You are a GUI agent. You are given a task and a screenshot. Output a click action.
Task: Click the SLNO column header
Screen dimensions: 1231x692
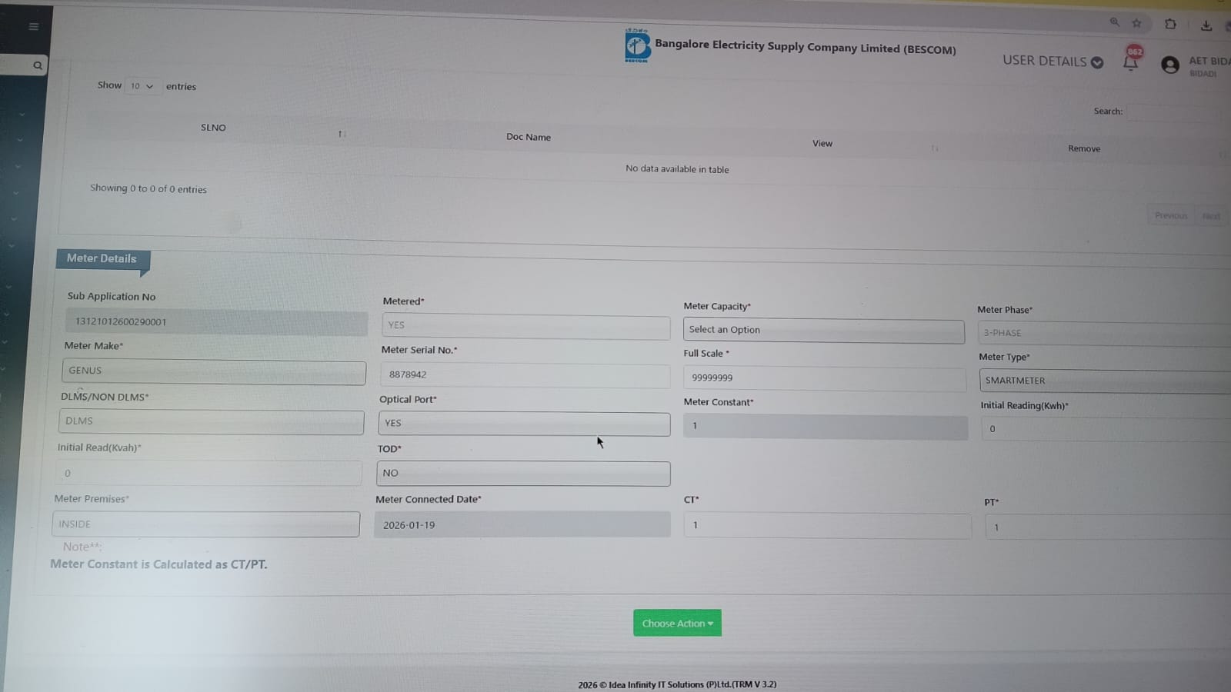213,128
